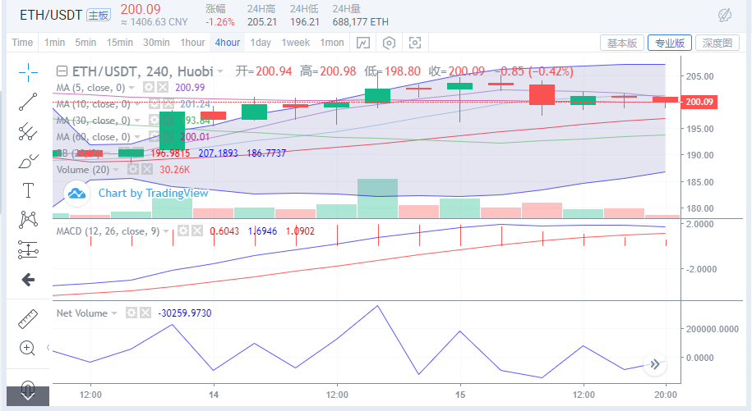Image resolution: width=752 pixels, height=411 pixels.
Task: Switch to the 1mon interval
Action: [x=332, y=43]
